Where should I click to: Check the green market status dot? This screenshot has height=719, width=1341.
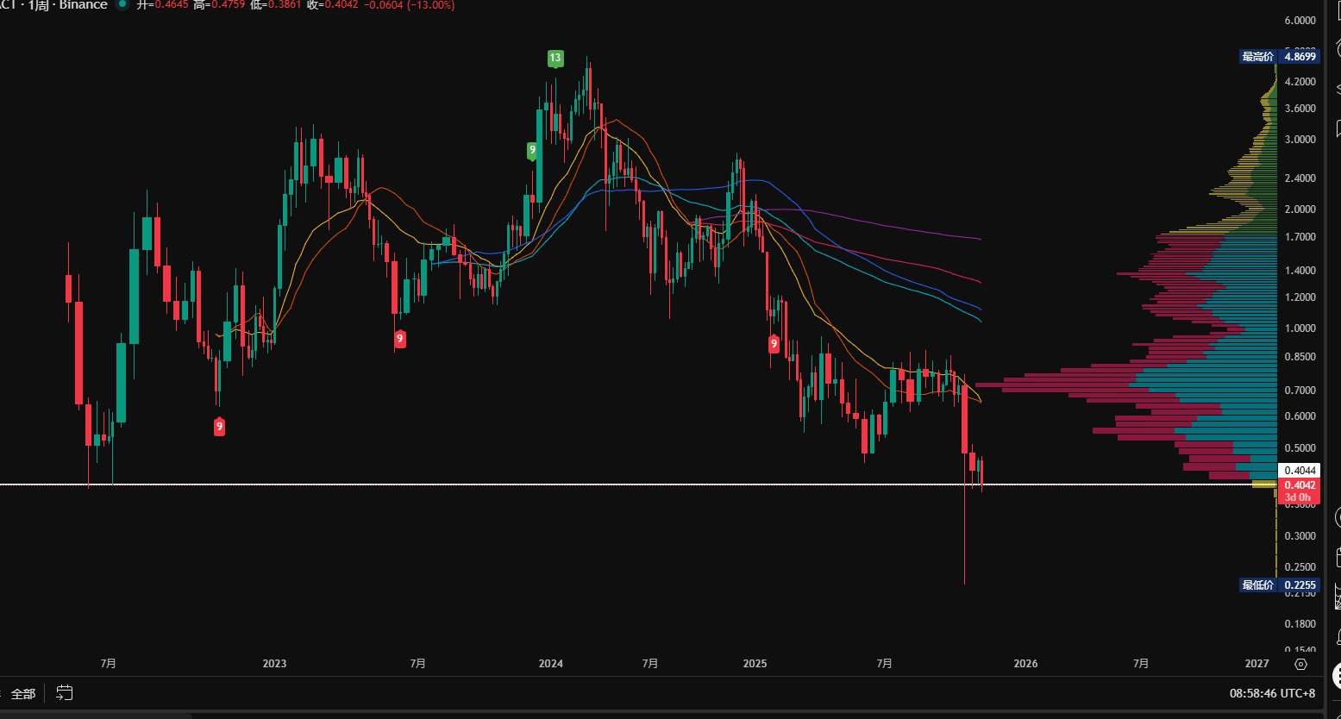[122, 4]
